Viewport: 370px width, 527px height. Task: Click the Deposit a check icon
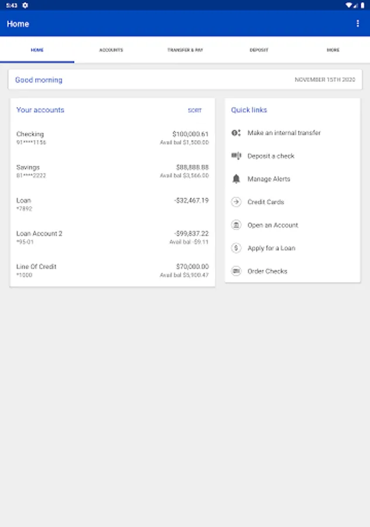click(x=236, y=156)
